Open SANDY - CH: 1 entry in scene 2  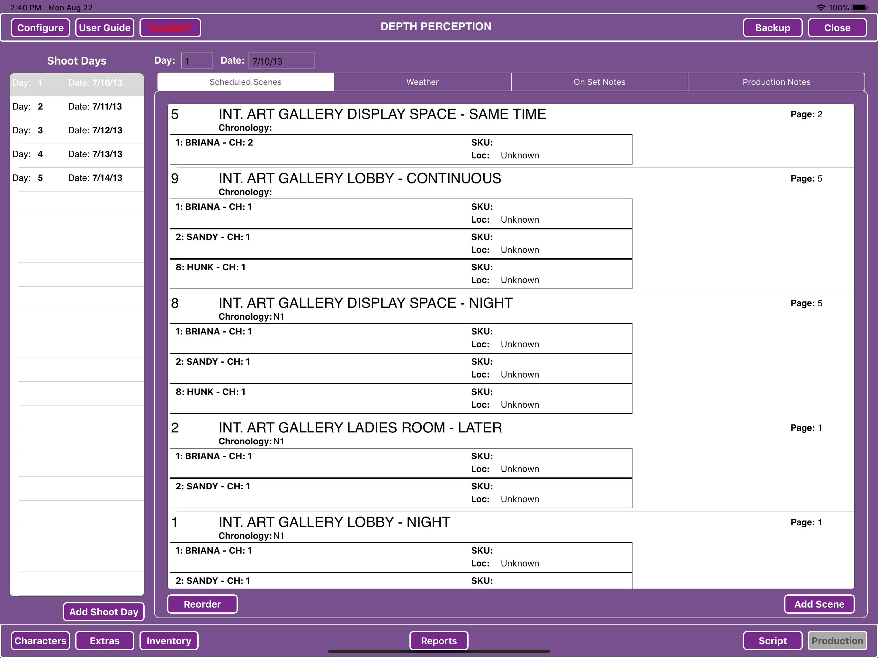click(400, 493)
